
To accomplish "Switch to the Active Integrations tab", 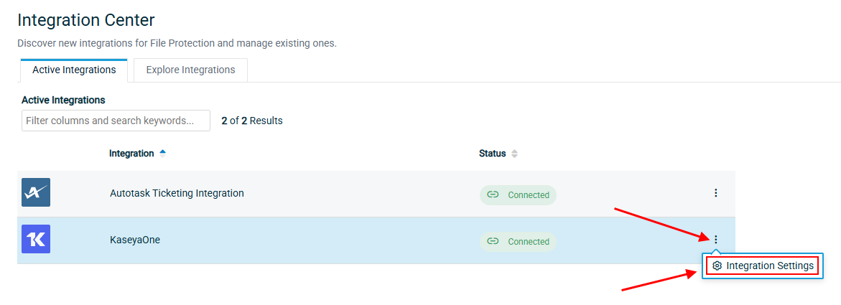I will [x=74, y=70].
